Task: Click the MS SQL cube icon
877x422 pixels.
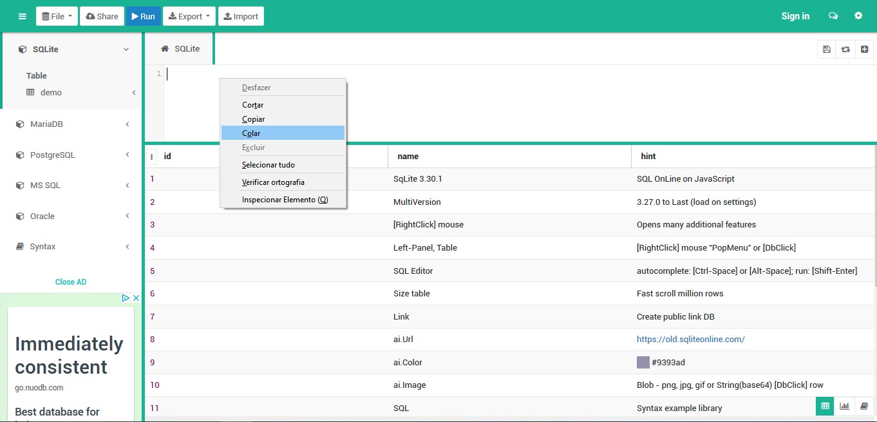Action: (x=20, y=186)
